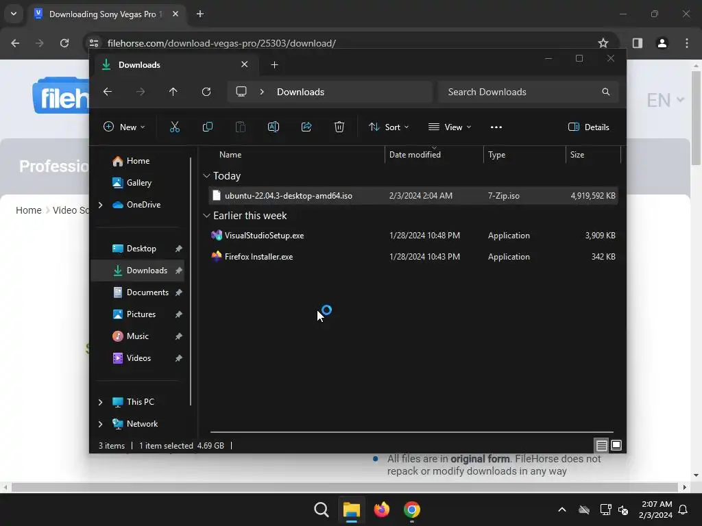Click the Copy icon in the Explorer toolbar
Screen dimensions: 702x526
pos(208,127)
